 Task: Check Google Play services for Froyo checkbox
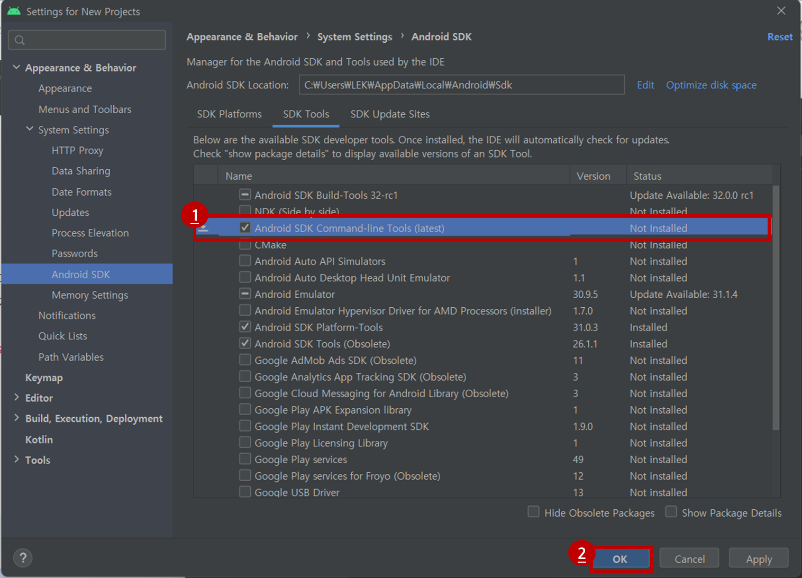coord(245,475)
